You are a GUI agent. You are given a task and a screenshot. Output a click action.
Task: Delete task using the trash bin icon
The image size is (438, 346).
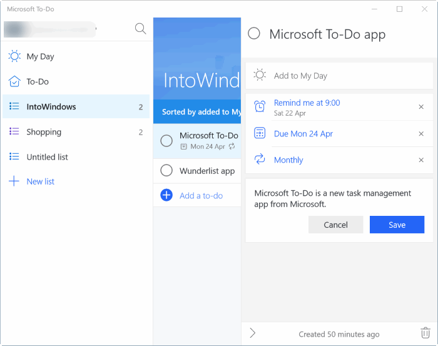425,333
